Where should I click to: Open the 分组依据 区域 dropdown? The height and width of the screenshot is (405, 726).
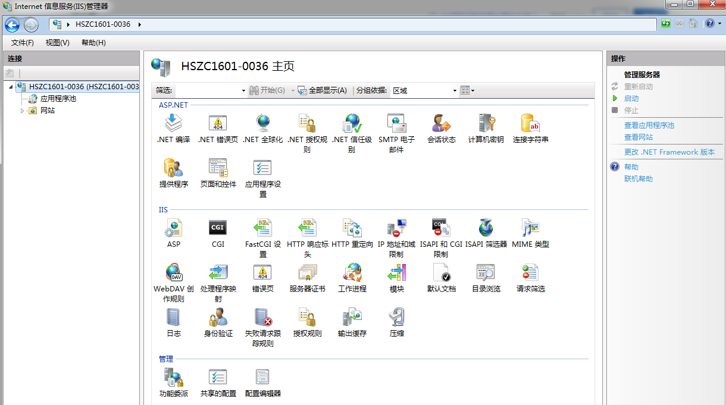point(455,90)
